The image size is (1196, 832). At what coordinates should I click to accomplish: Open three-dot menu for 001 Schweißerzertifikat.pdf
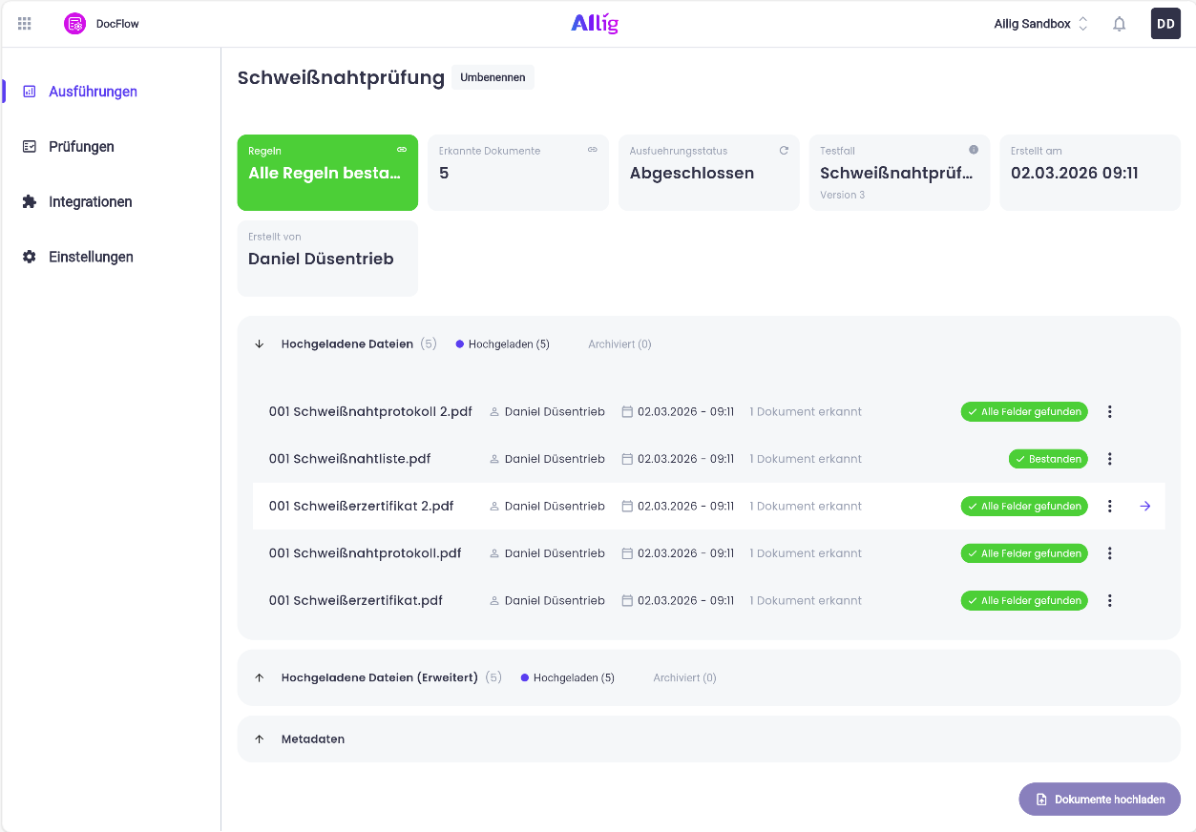point(1109,601)
